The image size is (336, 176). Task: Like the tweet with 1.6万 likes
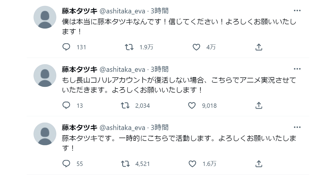pyautogui.click(x=192, y=163)
